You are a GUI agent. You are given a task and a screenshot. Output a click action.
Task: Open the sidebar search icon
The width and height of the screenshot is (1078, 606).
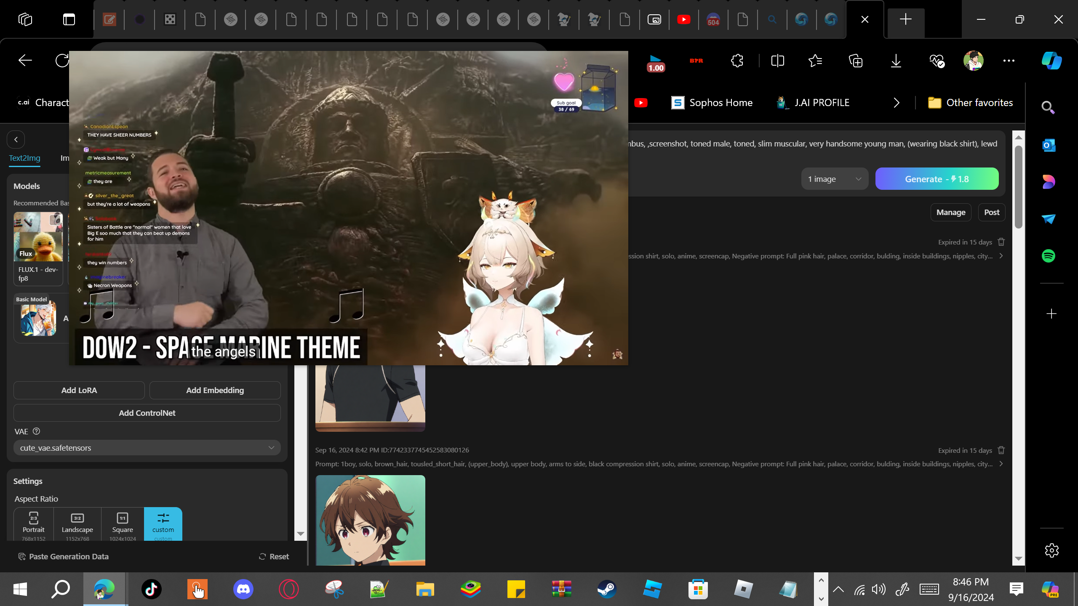point(1049,108)
